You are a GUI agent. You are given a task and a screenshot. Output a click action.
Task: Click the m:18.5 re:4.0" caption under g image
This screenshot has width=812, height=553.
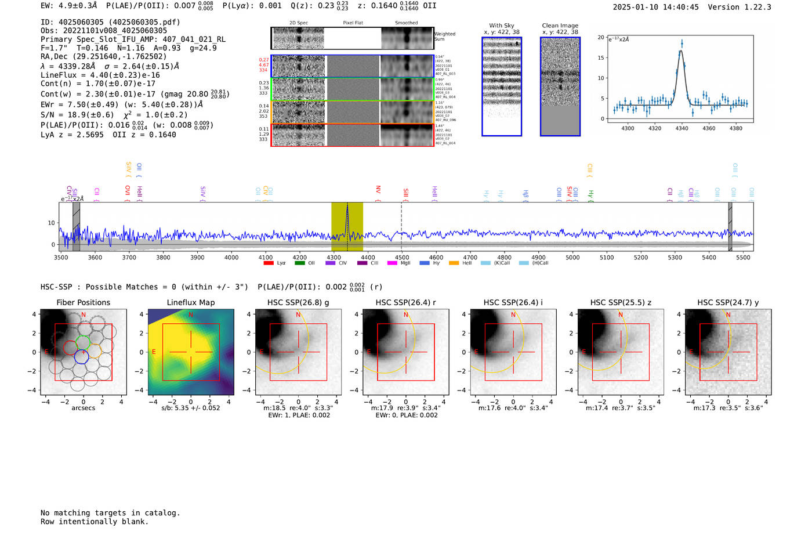299,408
